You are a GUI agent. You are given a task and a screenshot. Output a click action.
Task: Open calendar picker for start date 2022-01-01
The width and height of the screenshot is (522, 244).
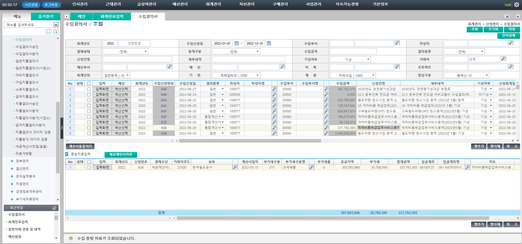click(237, 43)
